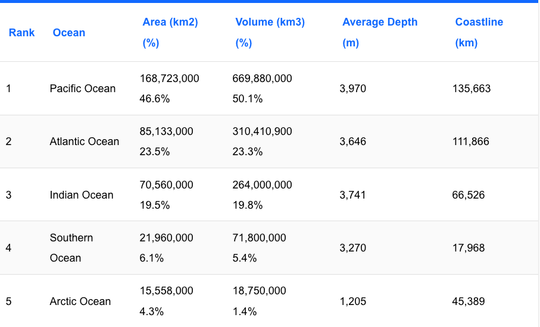Sort table by Rank column header
Screen dimensions: 540x327
(22, 33)
